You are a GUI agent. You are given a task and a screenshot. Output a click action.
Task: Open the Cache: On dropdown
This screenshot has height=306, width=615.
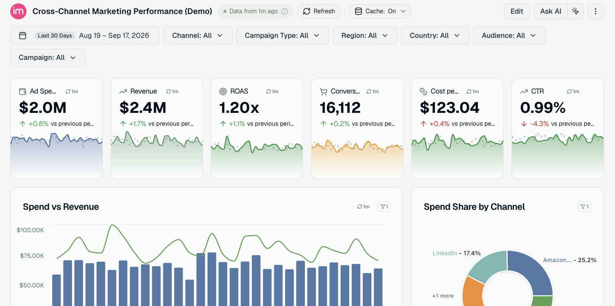pyautogui.click(x=379, y=11)
